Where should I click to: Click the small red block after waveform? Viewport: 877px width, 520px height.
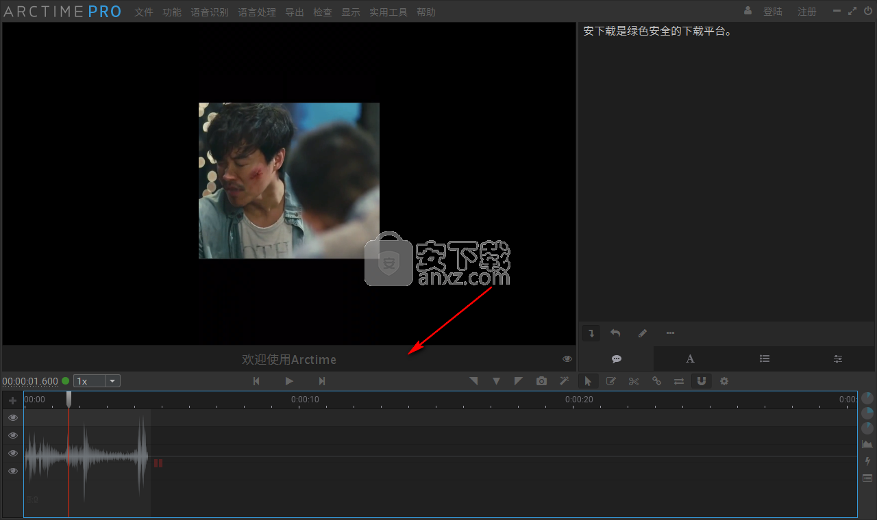tap(158, 463)
